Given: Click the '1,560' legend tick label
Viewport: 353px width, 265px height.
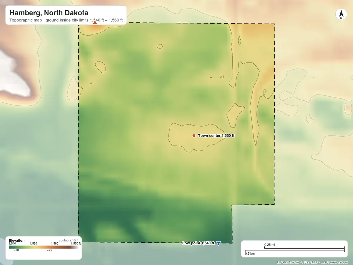Looking at the screenshot, I should [x=54, y=244].
